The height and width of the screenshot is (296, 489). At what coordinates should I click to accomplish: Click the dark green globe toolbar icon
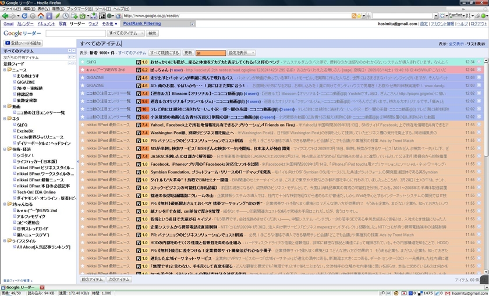pos(109,16)
